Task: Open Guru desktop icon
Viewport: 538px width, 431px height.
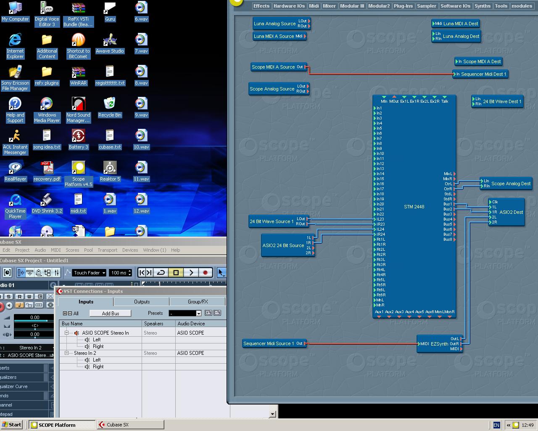Action: 110,11
